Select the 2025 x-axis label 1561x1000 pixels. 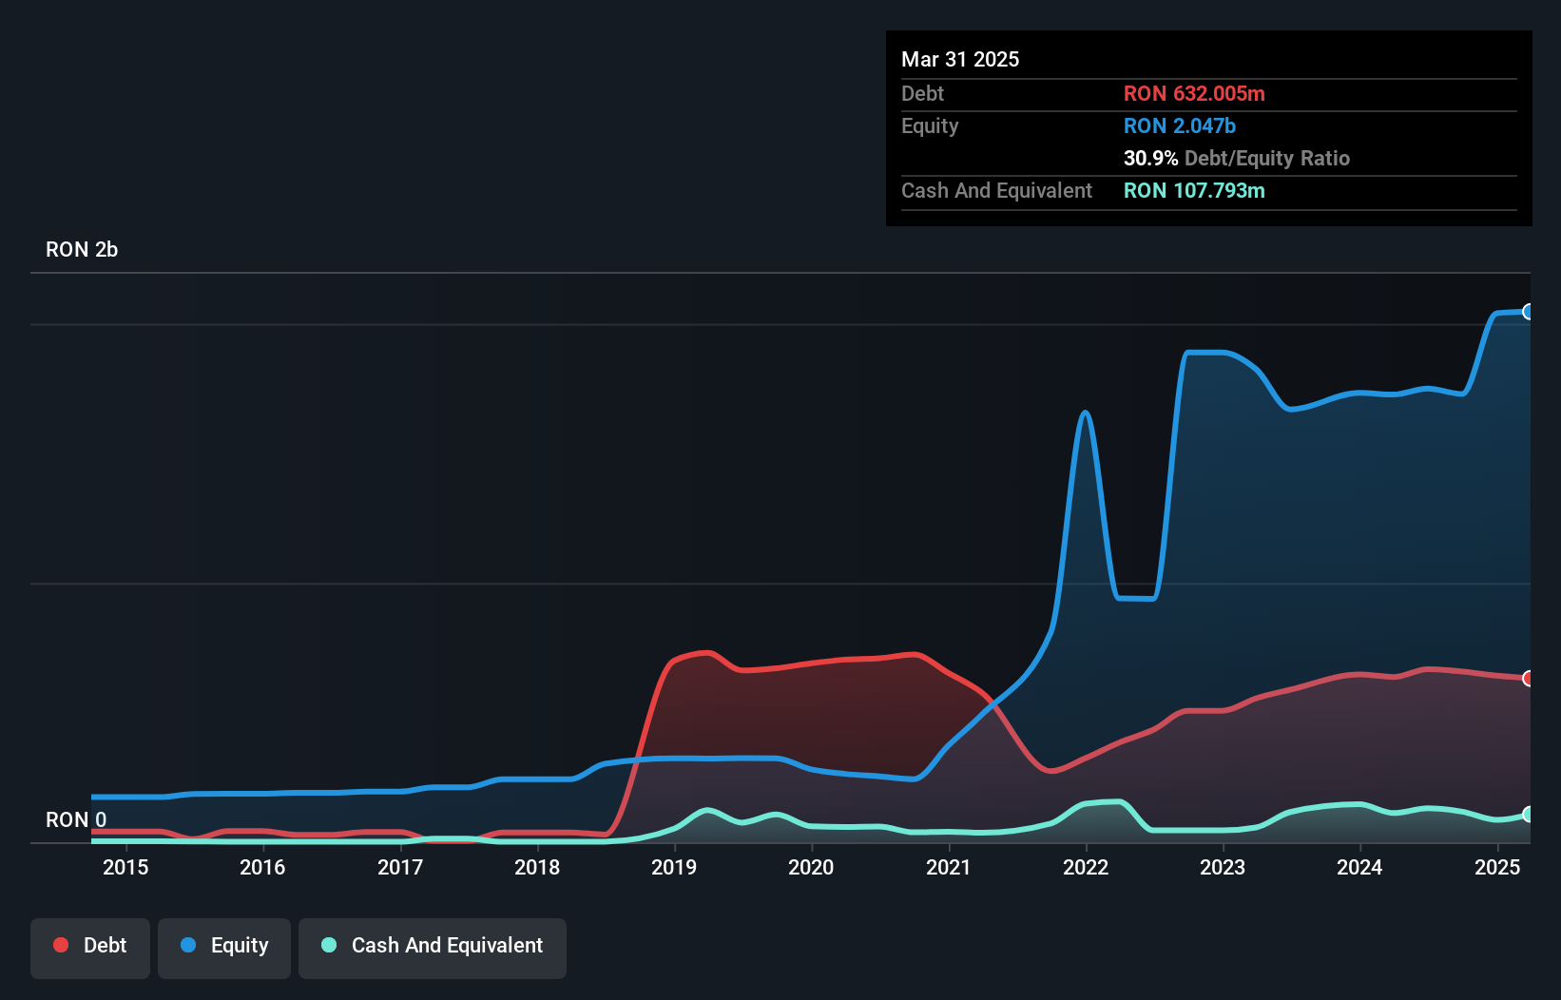pyautogui.click(x=1497, y=867)
